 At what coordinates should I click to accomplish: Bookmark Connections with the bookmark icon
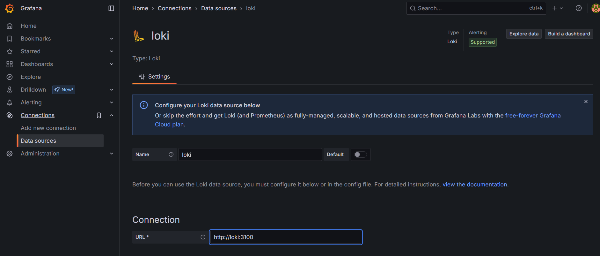[99, 115]
